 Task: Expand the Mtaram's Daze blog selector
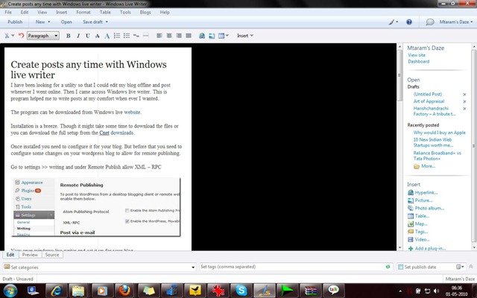(x=456, y=22)
